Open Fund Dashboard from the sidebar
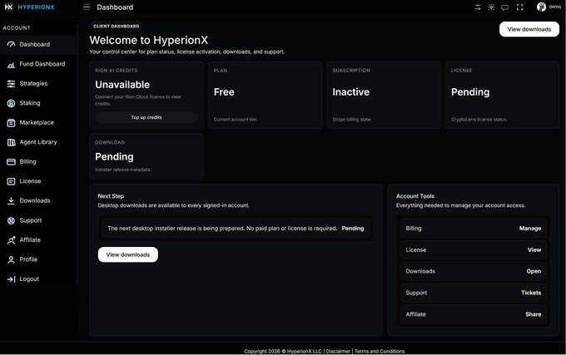 pyautogui.click(x=37, y=64)
